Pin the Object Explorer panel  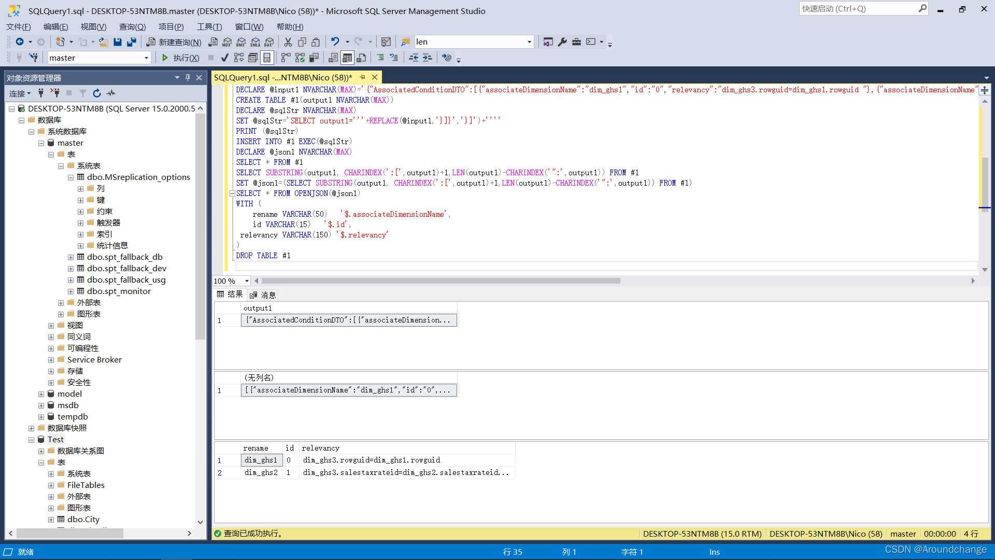pos(188,78)
